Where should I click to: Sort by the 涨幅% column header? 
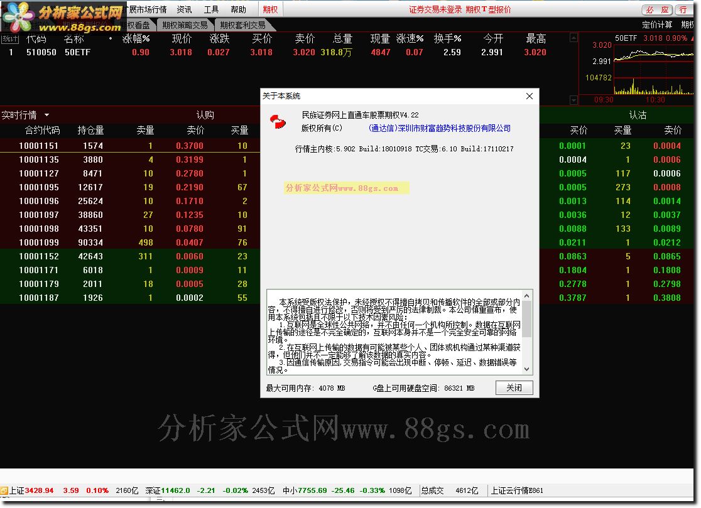pos(136,39)
